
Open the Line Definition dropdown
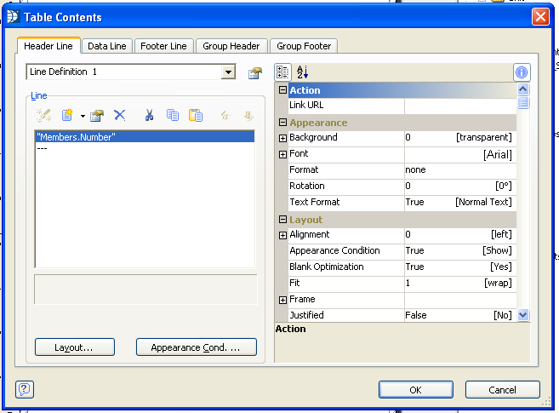(x=228, y=72)
